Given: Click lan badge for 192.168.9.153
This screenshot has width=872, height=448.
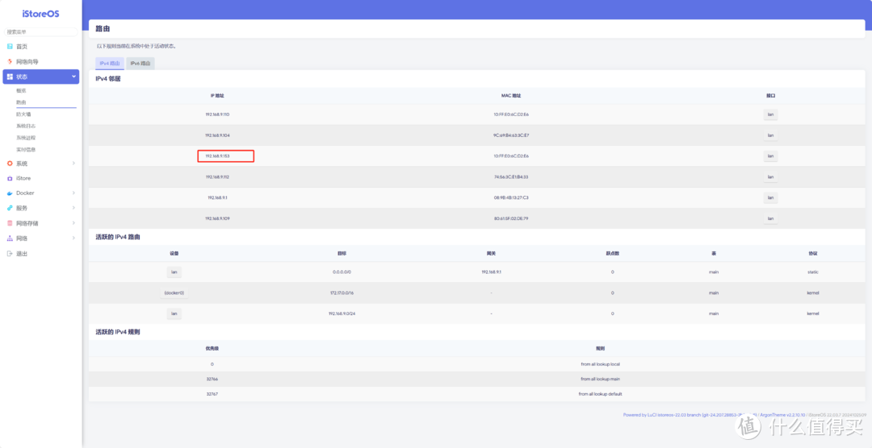Looking at the screenshot, I should click(x=770, y=156).
